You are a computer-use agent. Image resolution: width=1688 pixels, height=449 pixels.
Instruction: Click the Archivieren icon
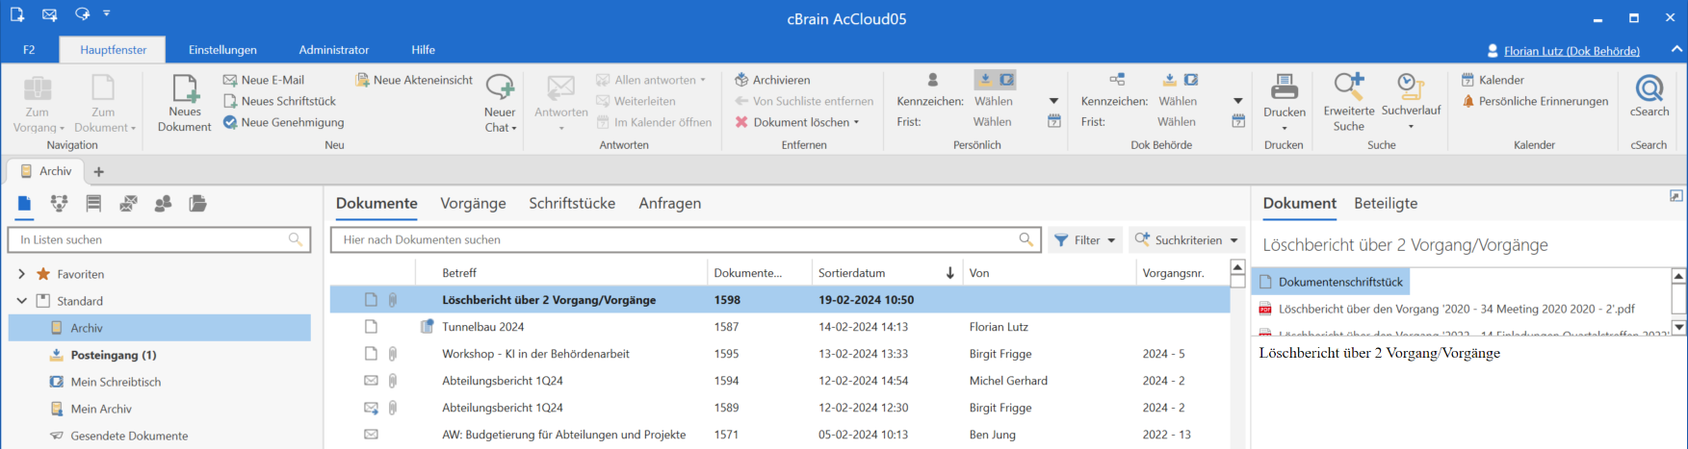pos(741,80)
